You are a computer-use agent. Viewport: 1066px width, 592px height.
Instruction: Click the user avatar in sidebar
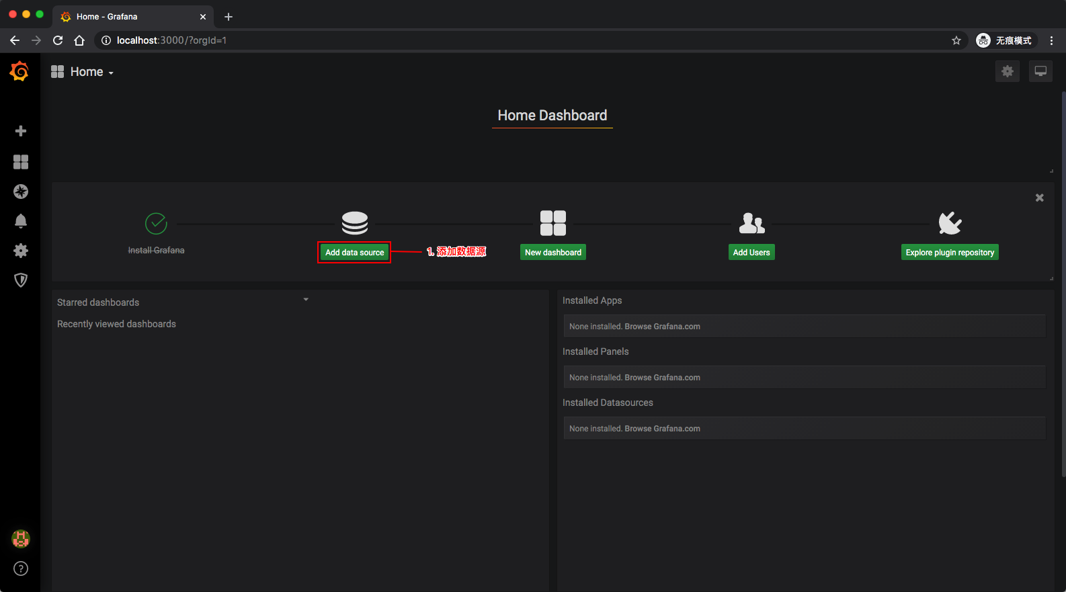(21, 539)
